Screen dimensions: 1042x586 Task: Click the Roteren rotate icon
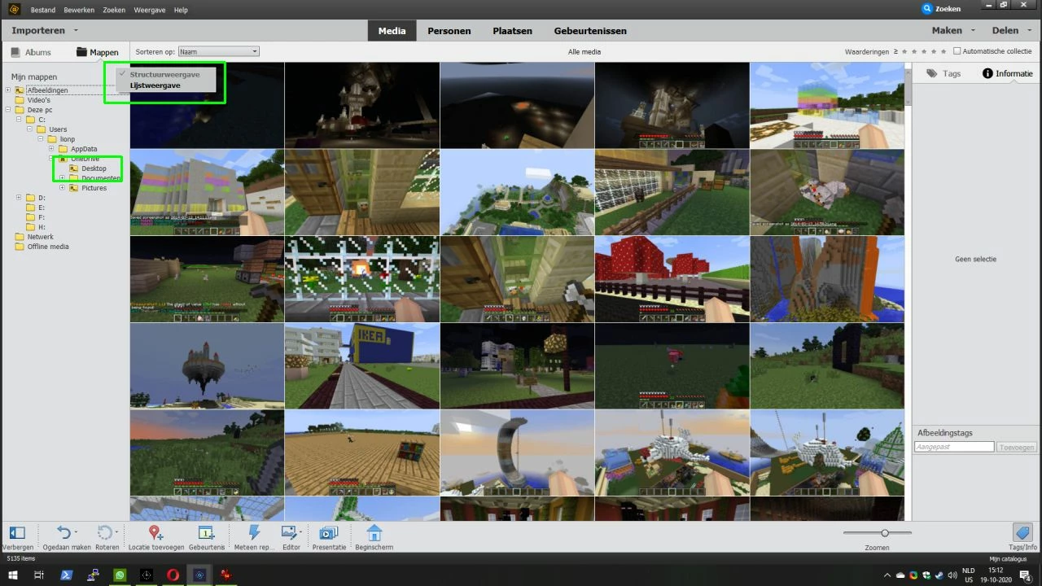104,533
